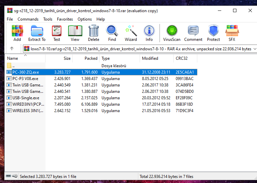The height and width of the screenshot is (183, 257).
Task: Select the WIRELESS 3IN1(... file name
Action: pyautogui.click(x=28, y=111)
